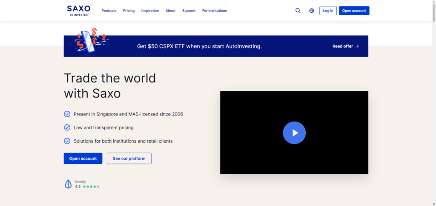Click the Saxo logo in header
The height and width of the screenshot is (206, 436).
(x=78, y=10)
